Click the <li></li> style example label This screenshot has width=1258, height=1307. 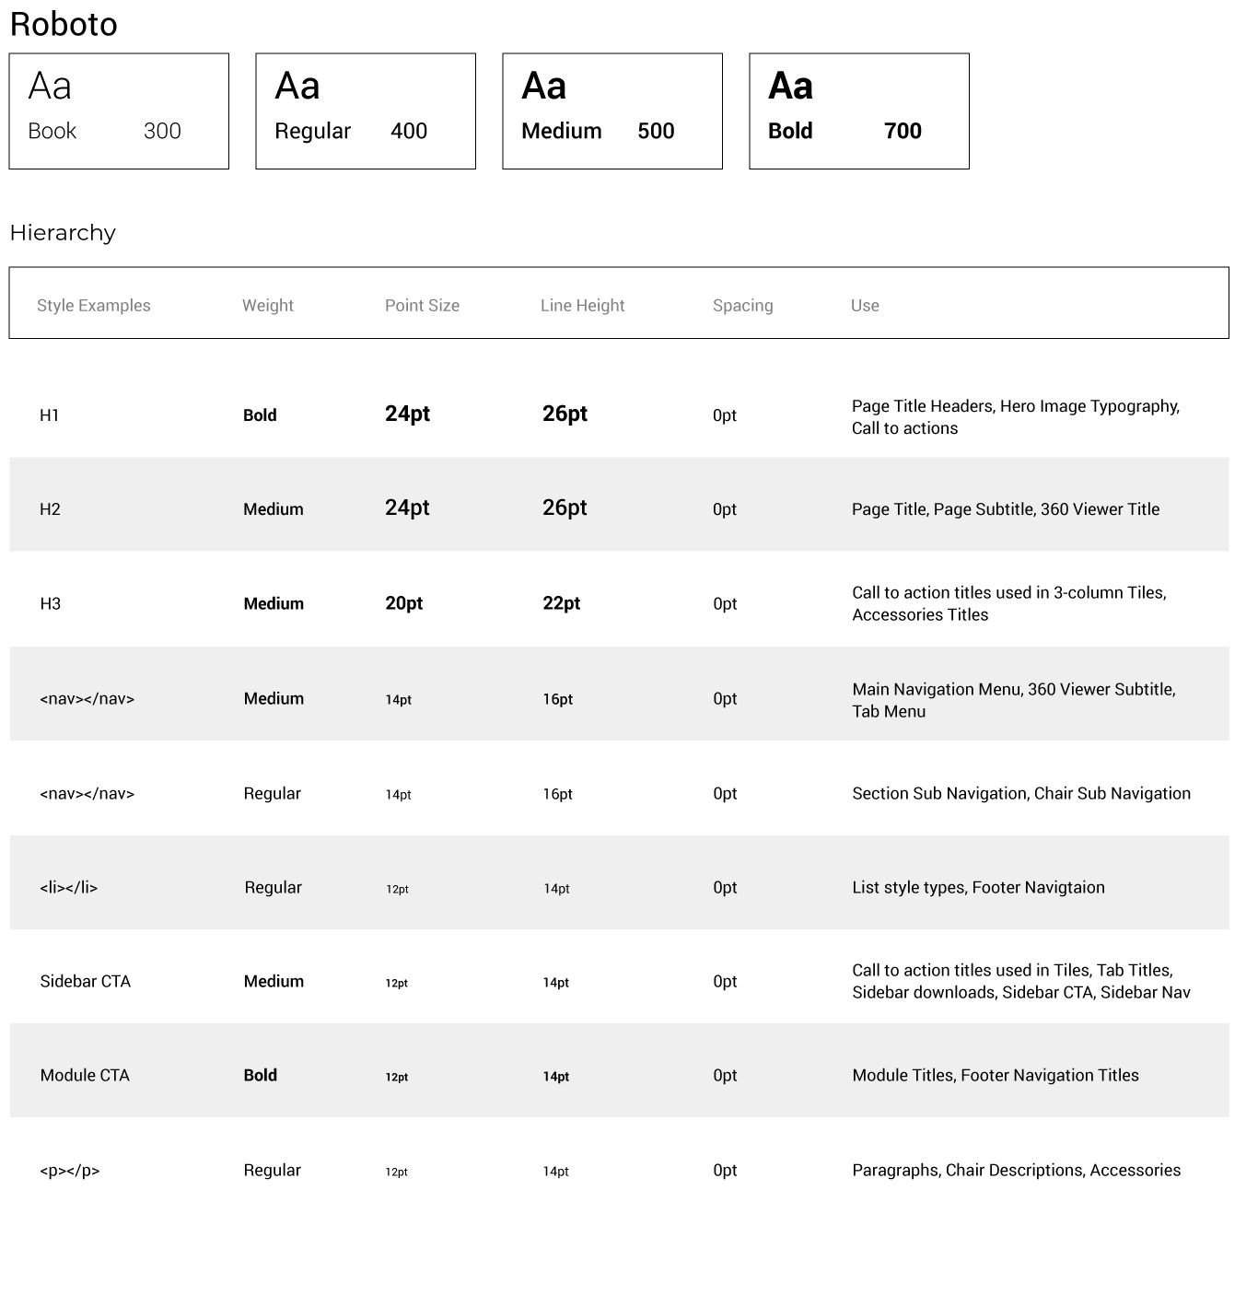point(69,888)
